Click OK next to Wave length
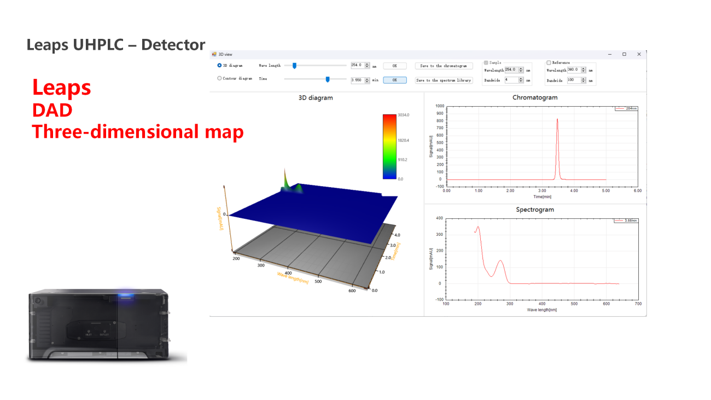The width and height of the screenshot is (711, 400). tap(395, 66)
